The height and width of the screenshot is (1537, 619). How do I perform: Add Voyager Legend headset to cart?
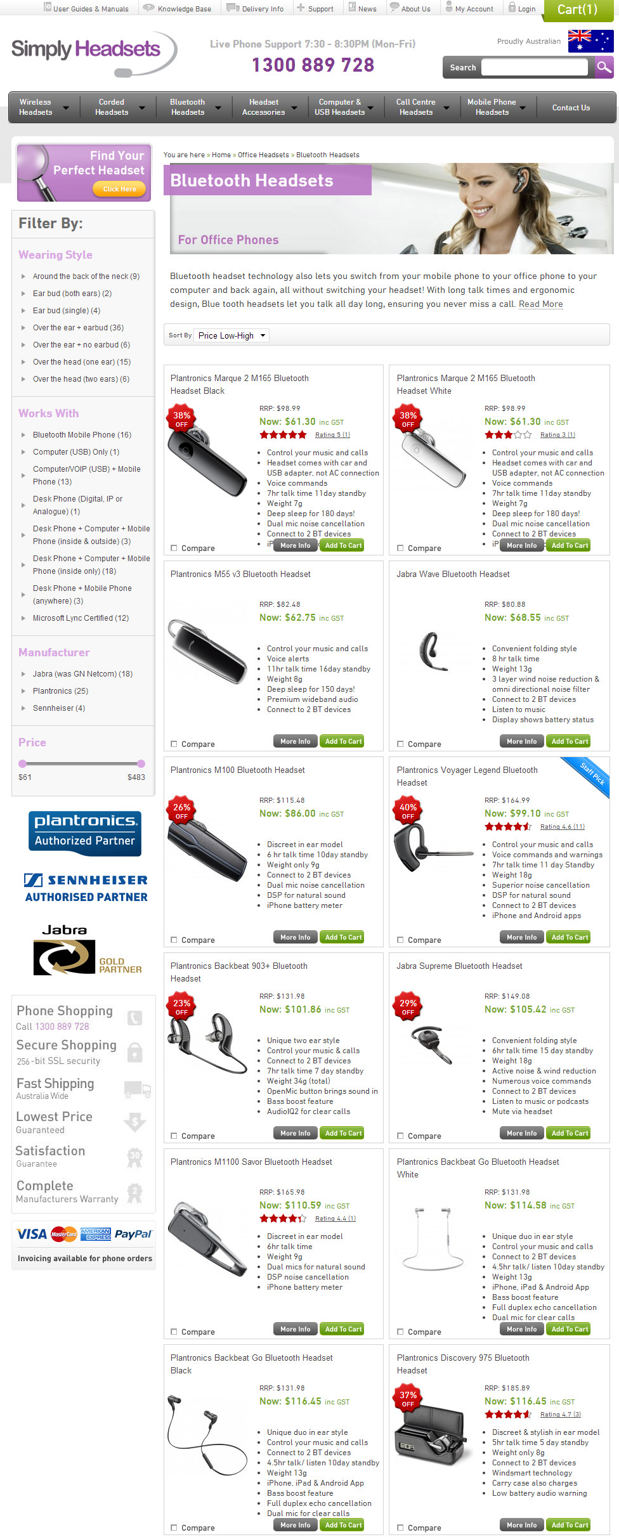[568, 937]
